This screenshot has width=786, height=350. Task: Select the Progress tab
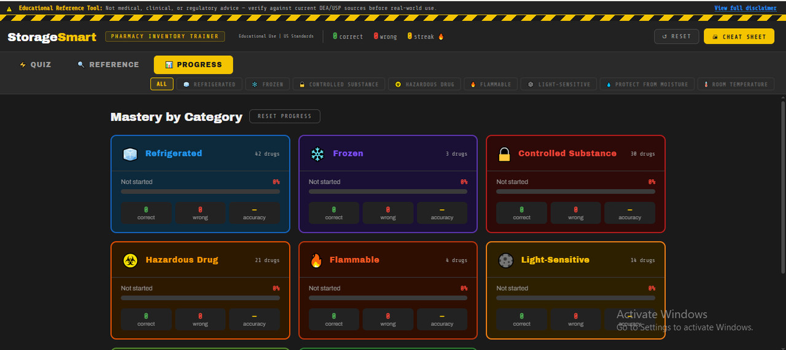193,64
